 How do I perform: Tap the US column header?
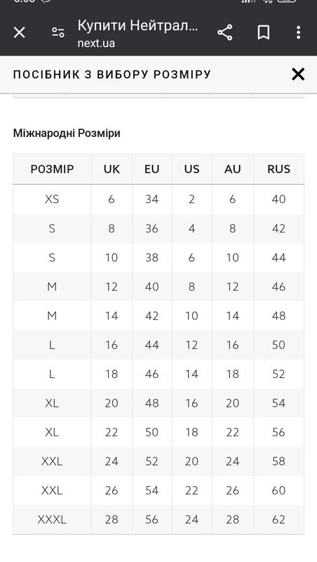(x=191, y=169)
